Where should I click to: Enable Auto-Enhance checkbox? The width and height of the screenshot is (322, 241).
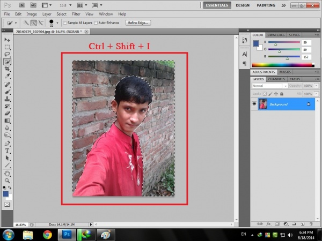click(96, 22)
